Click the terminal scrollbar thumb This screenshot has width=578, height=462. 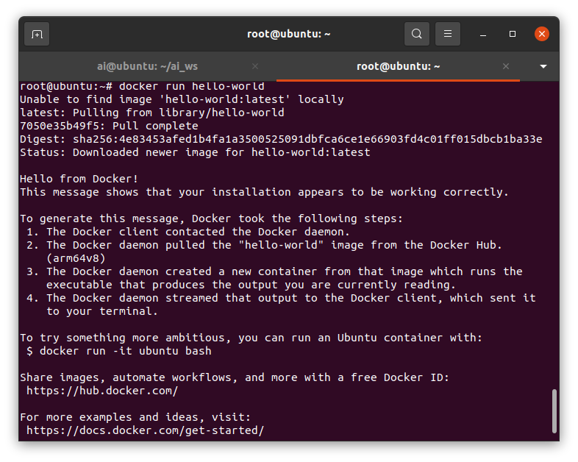point(554,412)
